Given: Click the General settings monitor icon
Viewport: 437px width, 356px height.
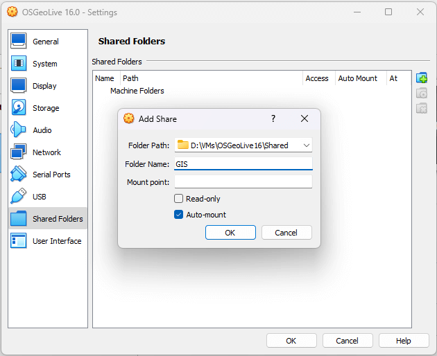Looking at the screenshot, I should click(19, 41).
